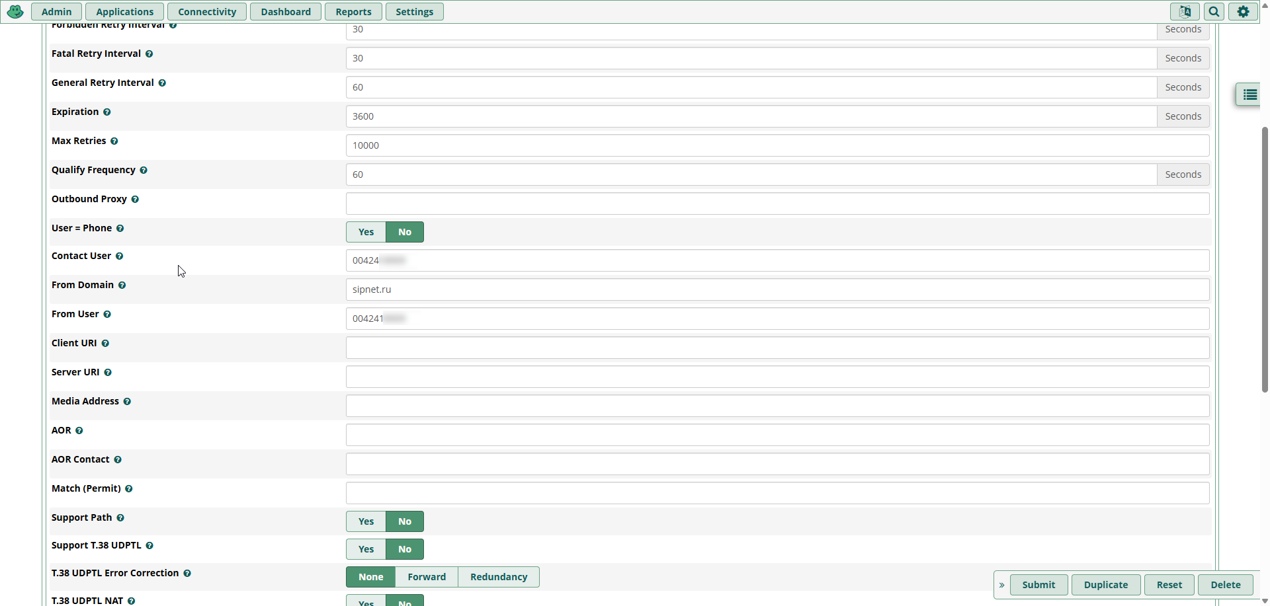Show help icon beside Contact User
Viewport: 1270px width, 606px height.
pyautogui.click(x=120, y=256)
